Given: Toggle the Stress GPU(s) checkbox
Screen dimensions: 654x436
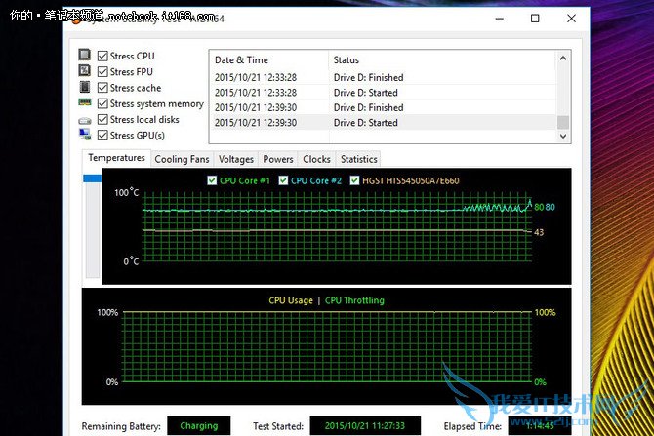Looking at the screenshot, I should (x=102, y=135).
